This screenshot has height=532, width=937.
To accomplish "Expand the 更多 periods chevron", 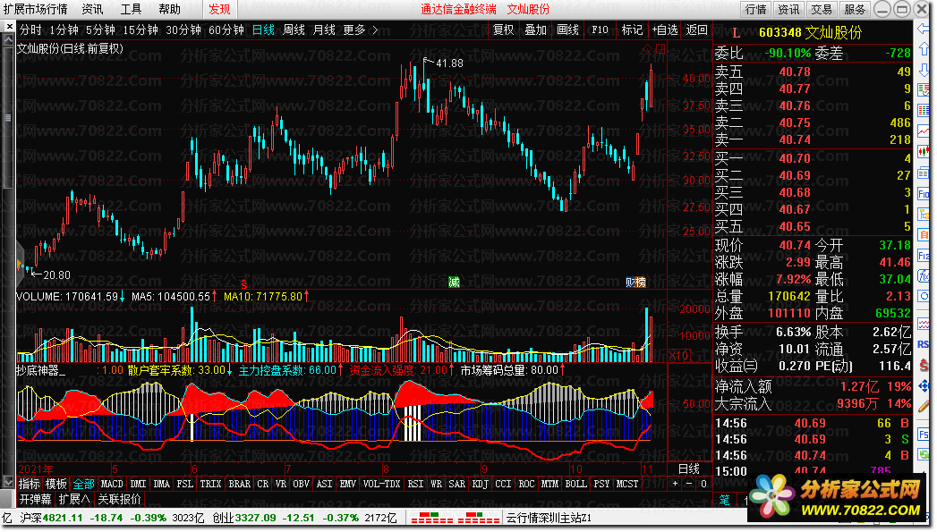I will [375, 30].
